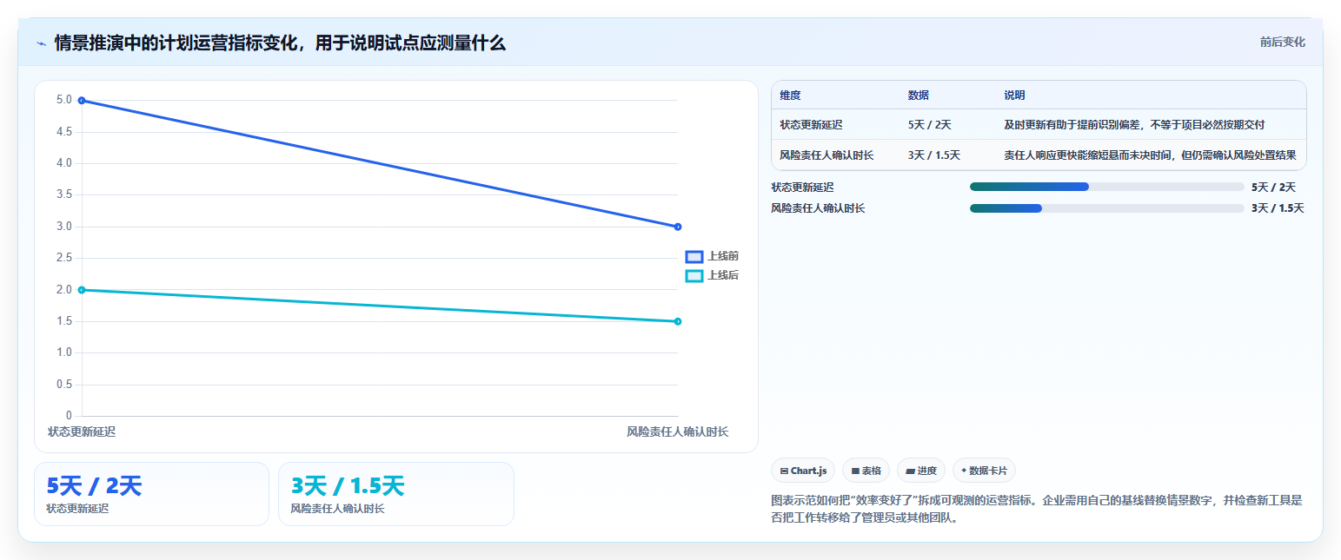Click the icon inside the 表格 chip
This screenshot has height=560, width=1341.
tap(855, 471)
